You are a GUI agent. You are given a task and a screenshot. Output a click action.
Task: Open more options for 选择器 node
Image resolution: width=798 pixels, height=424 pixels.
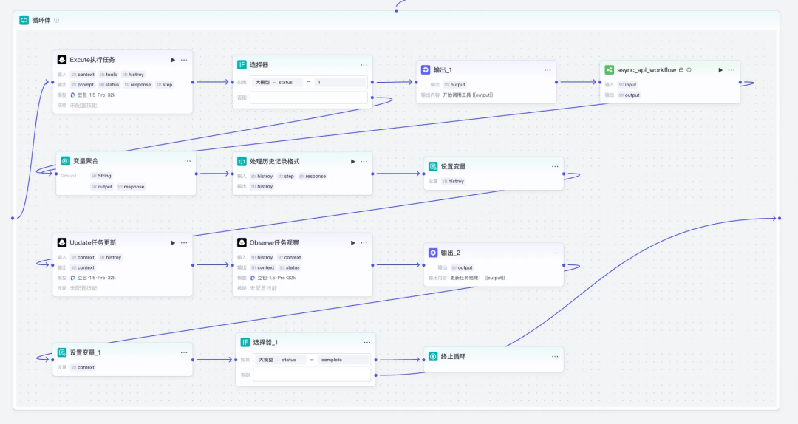tap(364, 65)
